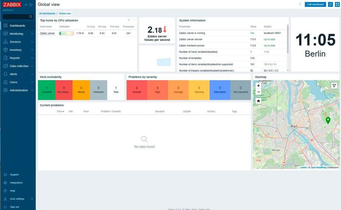Expand User settings in the sidebar
Viewport: 341px width, 210px height.
point(18,198)
